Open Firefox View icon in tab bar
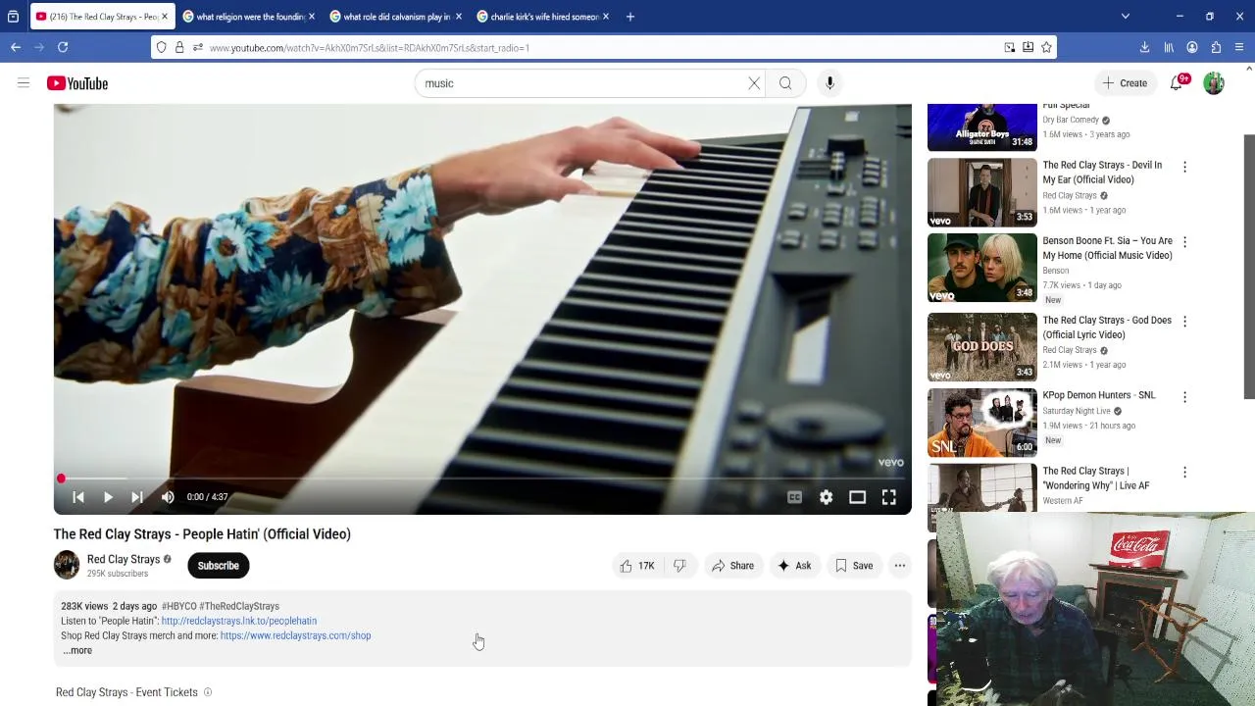1255x706 pixels. pos(13,17)
